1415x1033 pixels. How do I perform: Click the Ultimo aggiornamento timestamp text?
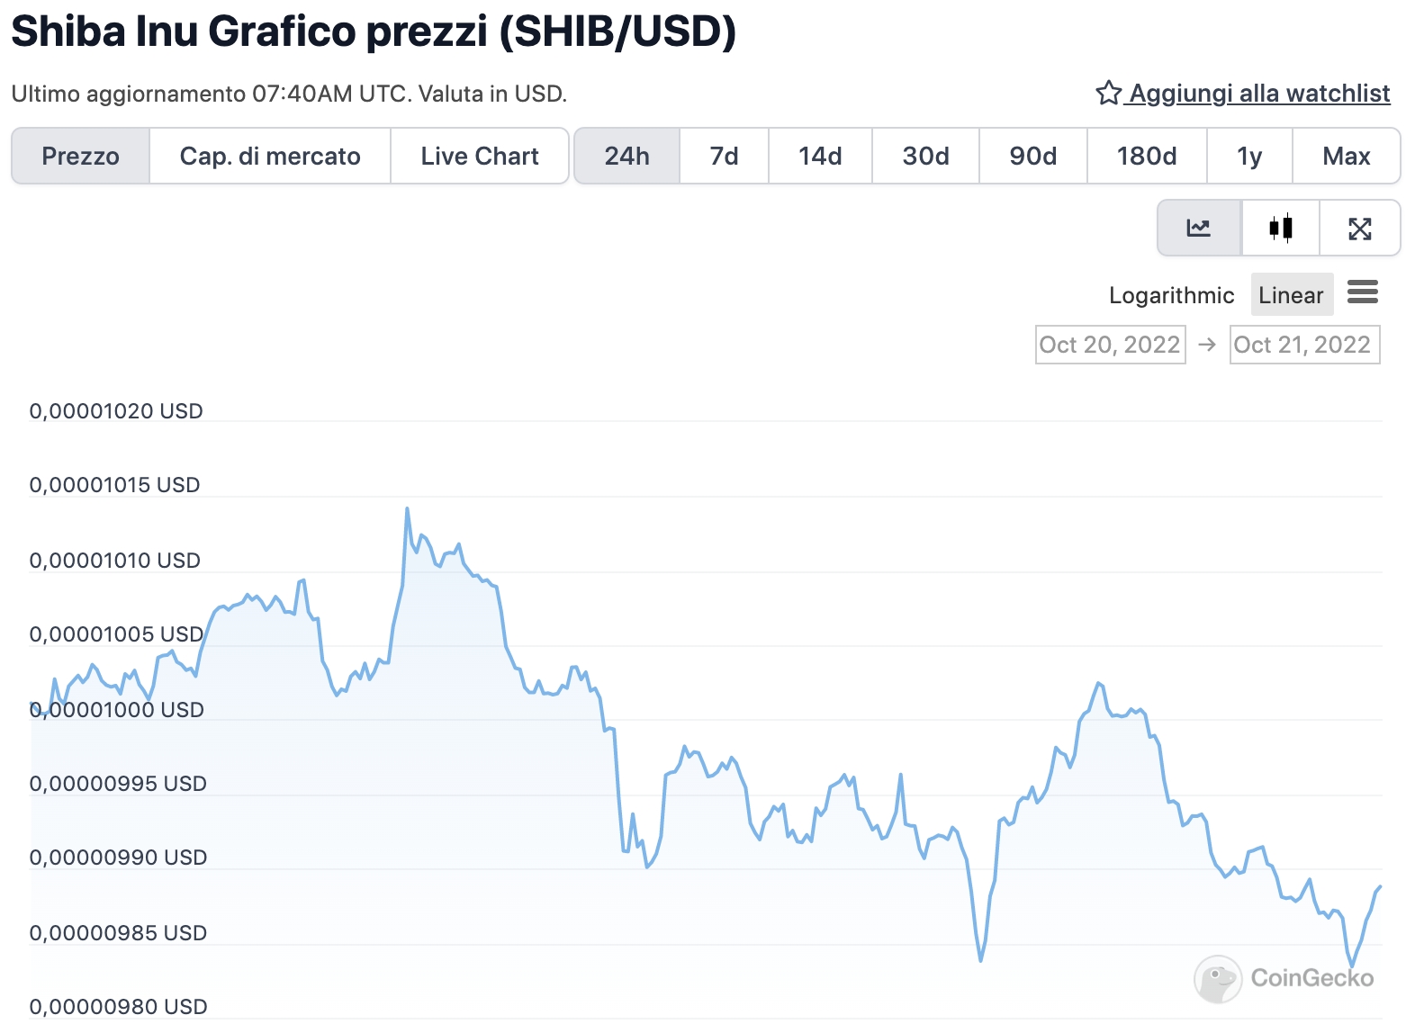pyautogui.click(x=289, y=94)
